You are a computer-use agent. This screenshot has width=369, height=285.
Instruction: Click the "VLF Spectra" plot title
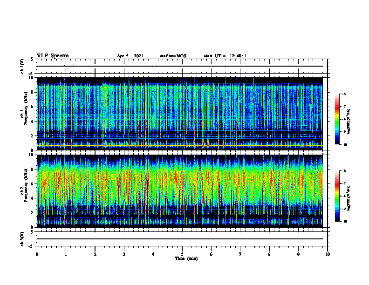[x=53, y=56]
